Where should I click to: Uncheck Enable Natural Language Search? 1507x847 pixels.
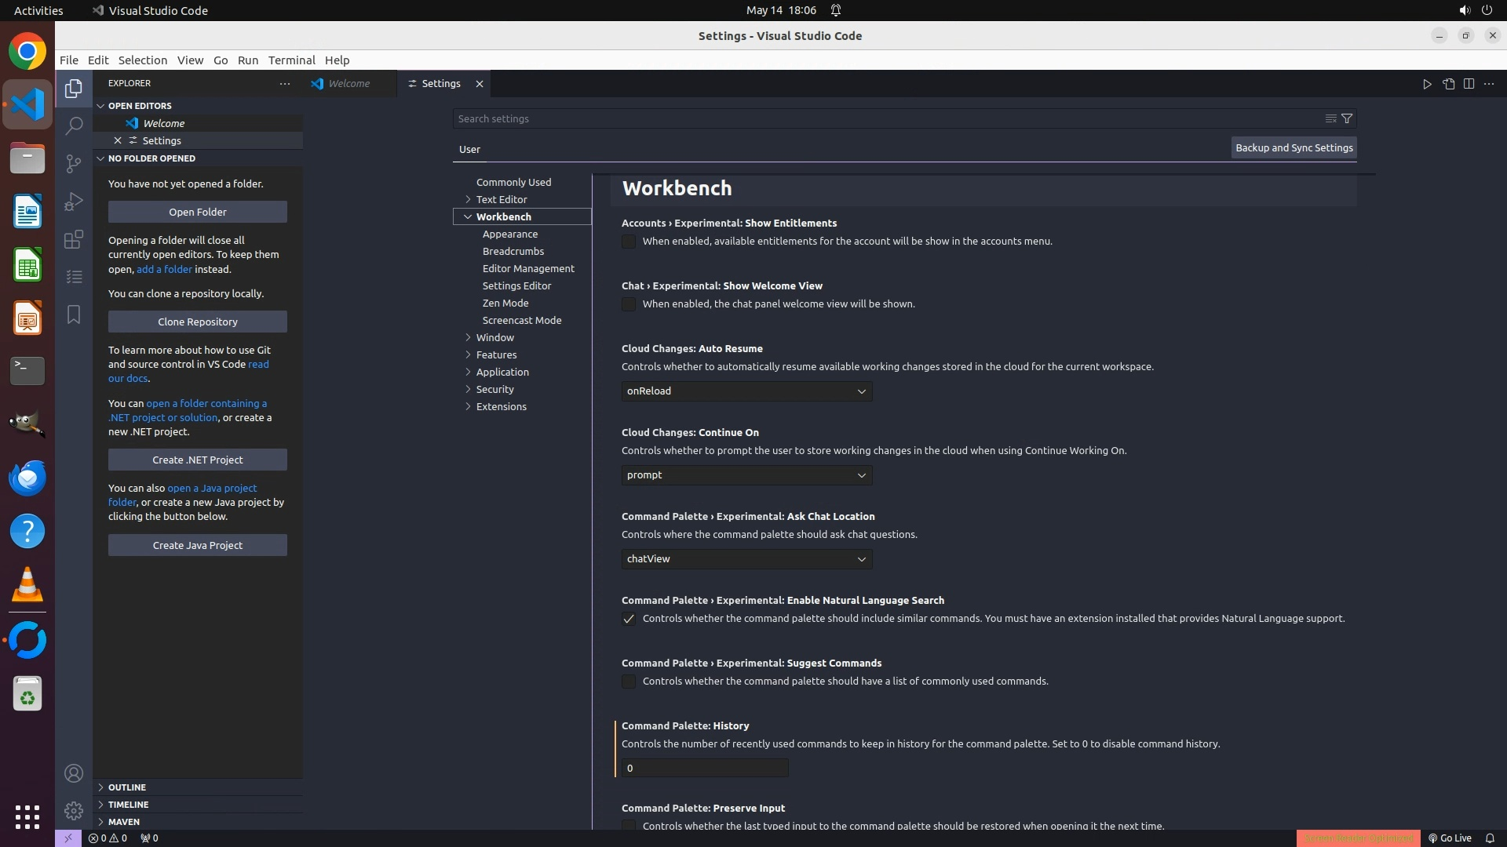click(x=629, y=619)
